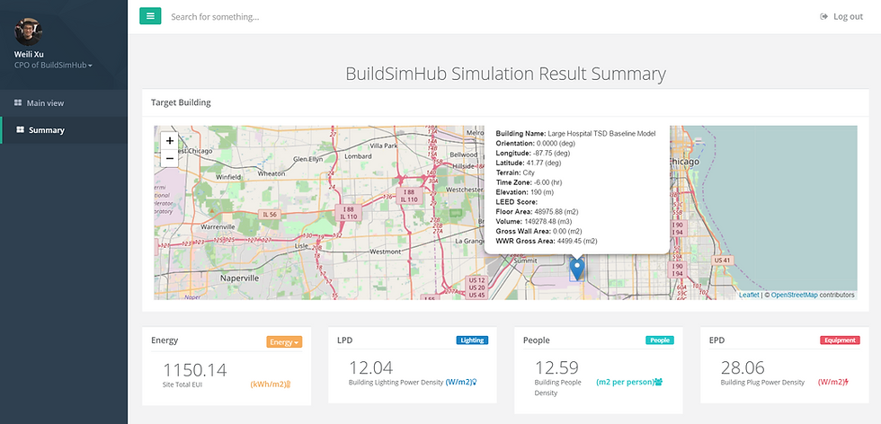Click the 'Site Total EUI' label

coord(182,384)
